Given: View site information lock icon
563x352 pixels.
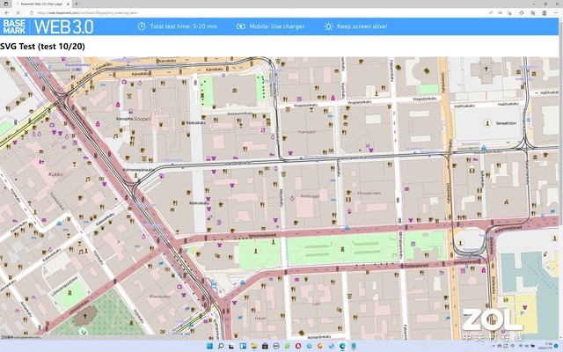Looking at the screenshot, I should click(32, 13).
